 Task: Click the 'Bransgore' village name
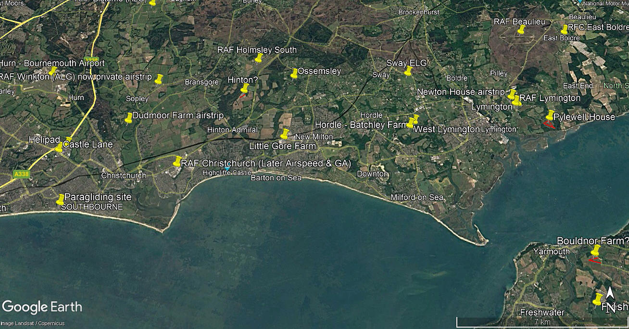[202, 82]
